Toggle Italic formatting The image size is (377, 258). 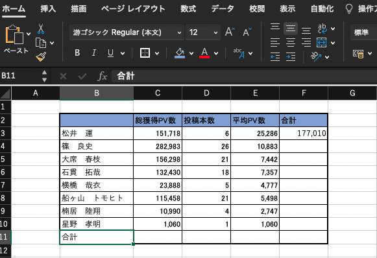pos(94,53)
